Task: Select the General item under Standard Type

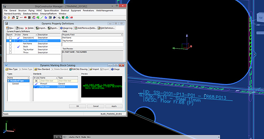Action: 15,84
